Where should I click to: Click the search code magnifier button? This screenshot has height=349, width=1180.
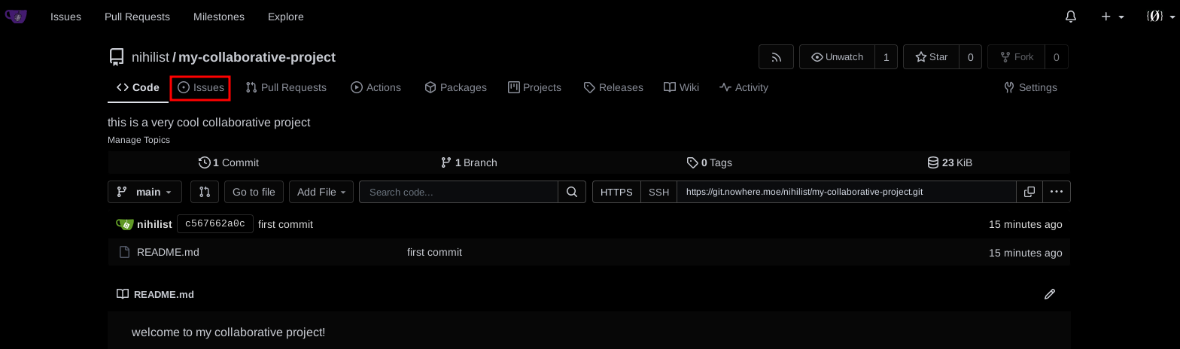pyautogui.click(x=572, y=192)
